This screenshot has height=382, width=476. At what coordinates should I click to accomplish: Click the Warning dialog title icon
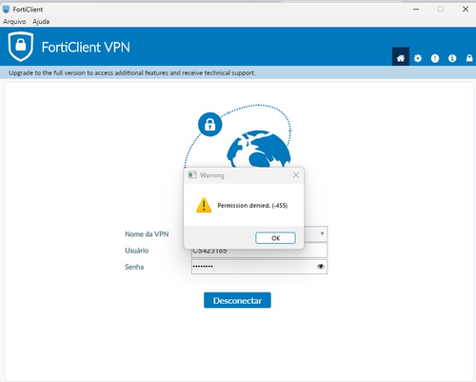pyautogui.click(x=192, y=175)
